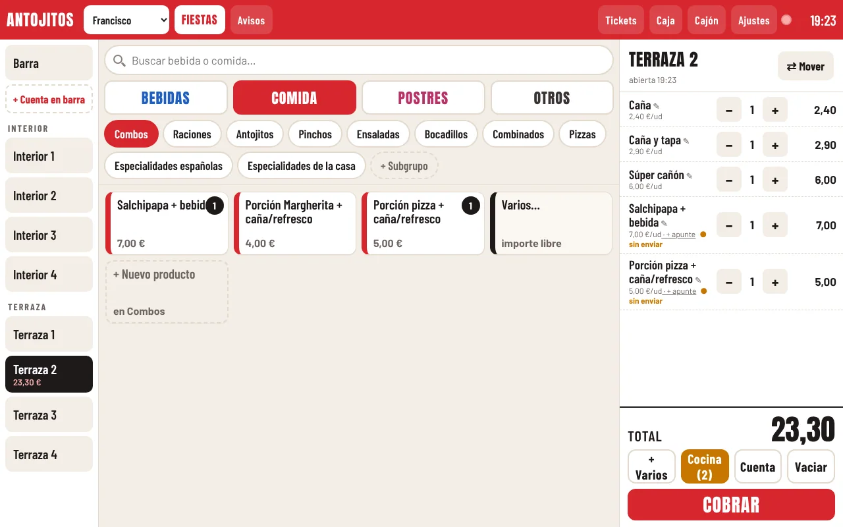This screenshot has width=843, height=527.
Task: Select the Raciones subgroup
Action: click(192, 134)
